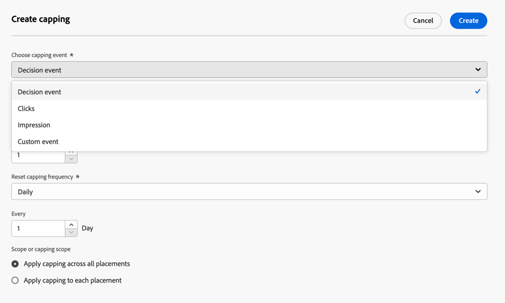This screenshot has height=303, width=505.
Task: Click the Reset capping frequency label
Action: coord(42,177)
